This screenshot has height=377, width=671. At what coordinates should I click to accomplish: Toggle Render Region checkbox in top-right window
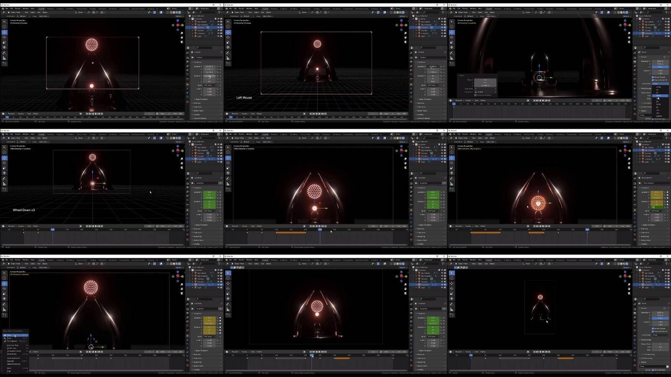point(653,77)
